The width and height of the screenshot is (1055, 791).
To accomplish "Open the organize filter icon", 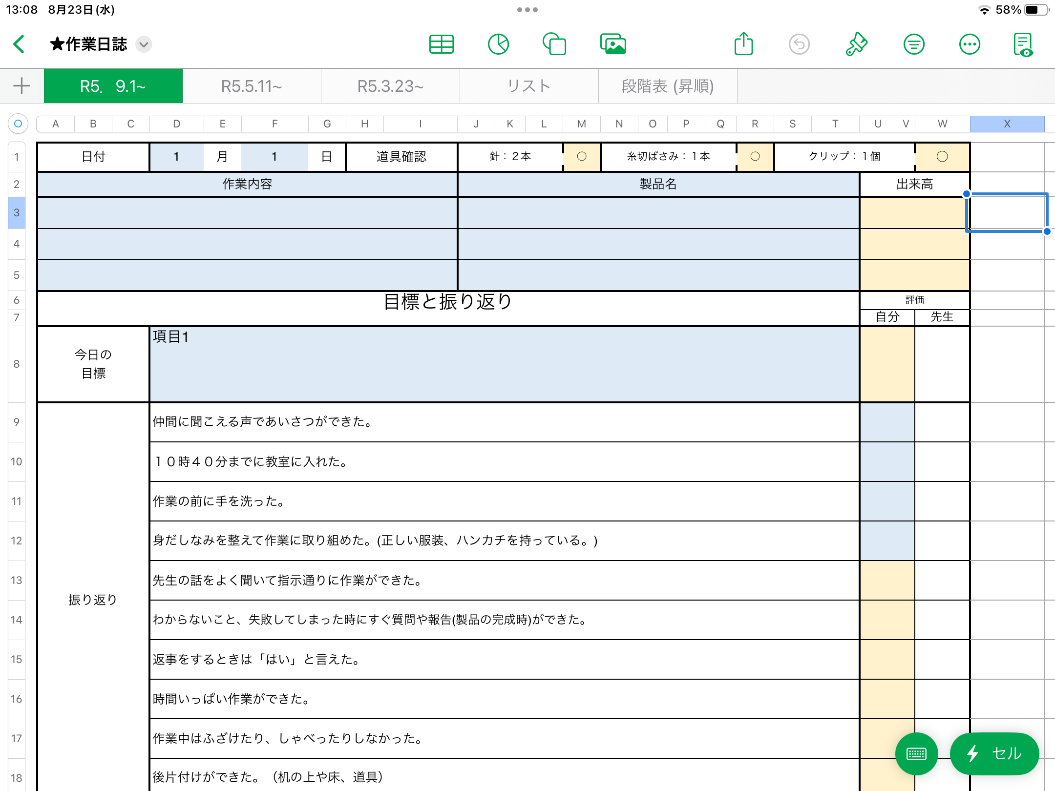I will 913,44.
